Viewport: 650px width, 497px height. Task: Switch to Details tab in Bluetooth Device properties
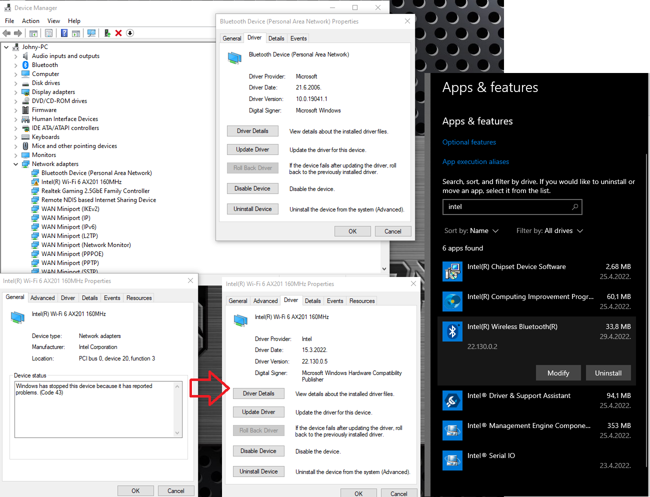[276, 38]
